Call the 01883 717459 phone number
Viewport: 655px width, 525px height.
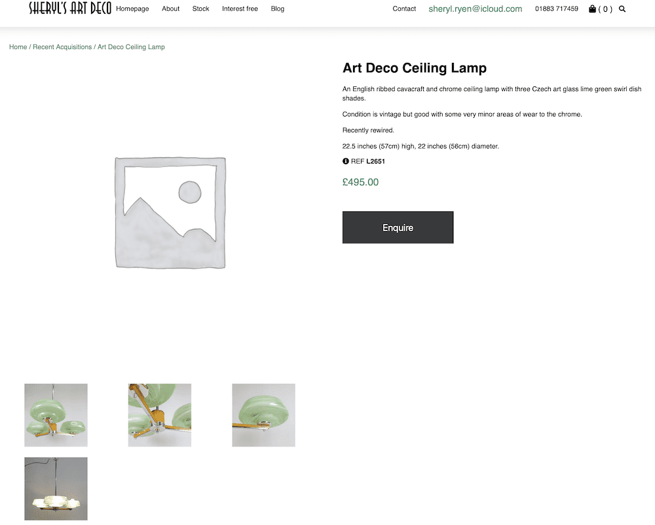coord(557,9)
